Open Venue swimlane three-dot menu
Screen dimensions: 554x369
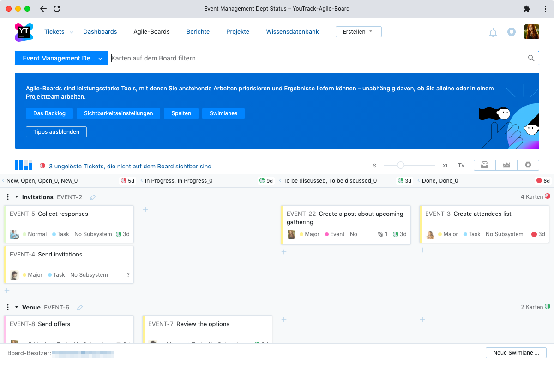point(8,307)
